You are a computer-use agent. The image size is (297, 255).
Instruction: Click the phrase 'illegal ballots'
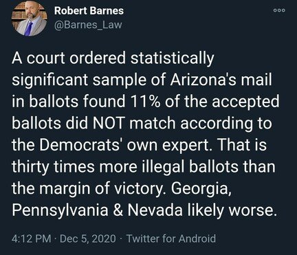(188, 166)
